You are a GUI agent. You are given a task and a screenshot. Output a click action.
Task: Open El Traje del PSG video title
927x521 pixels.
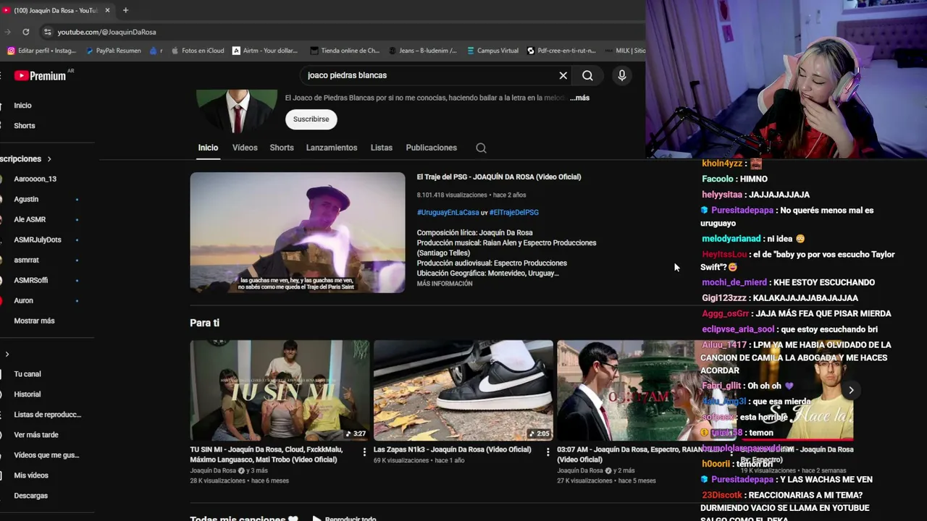[499, 177]
